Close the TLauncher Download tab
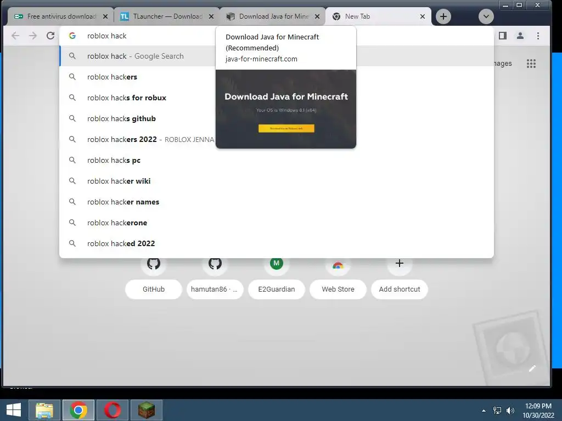Screen dimensions: 562x421 coord(211,16)
